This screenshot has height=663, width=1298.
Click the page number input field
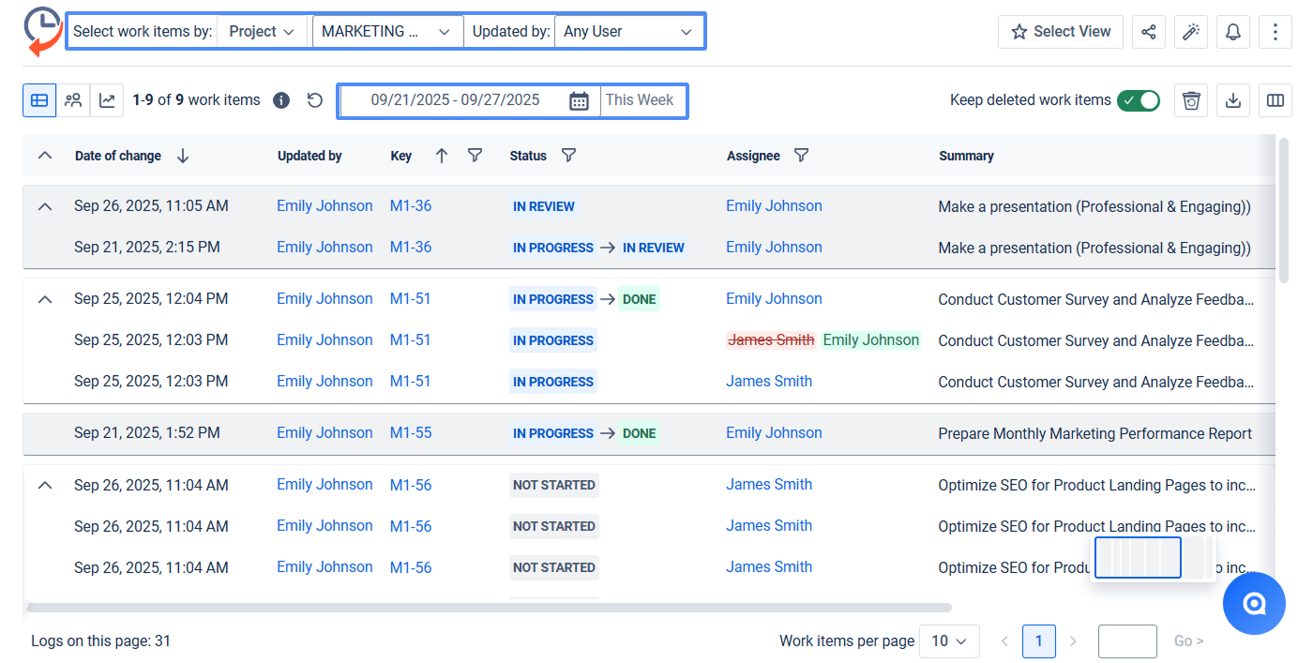tap(1126, 641)
